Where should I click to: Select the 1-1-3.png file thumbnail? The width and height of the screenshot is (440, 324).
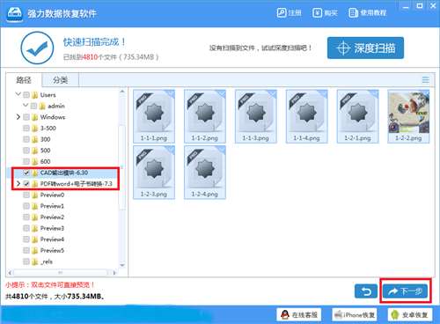coord(256,116)
